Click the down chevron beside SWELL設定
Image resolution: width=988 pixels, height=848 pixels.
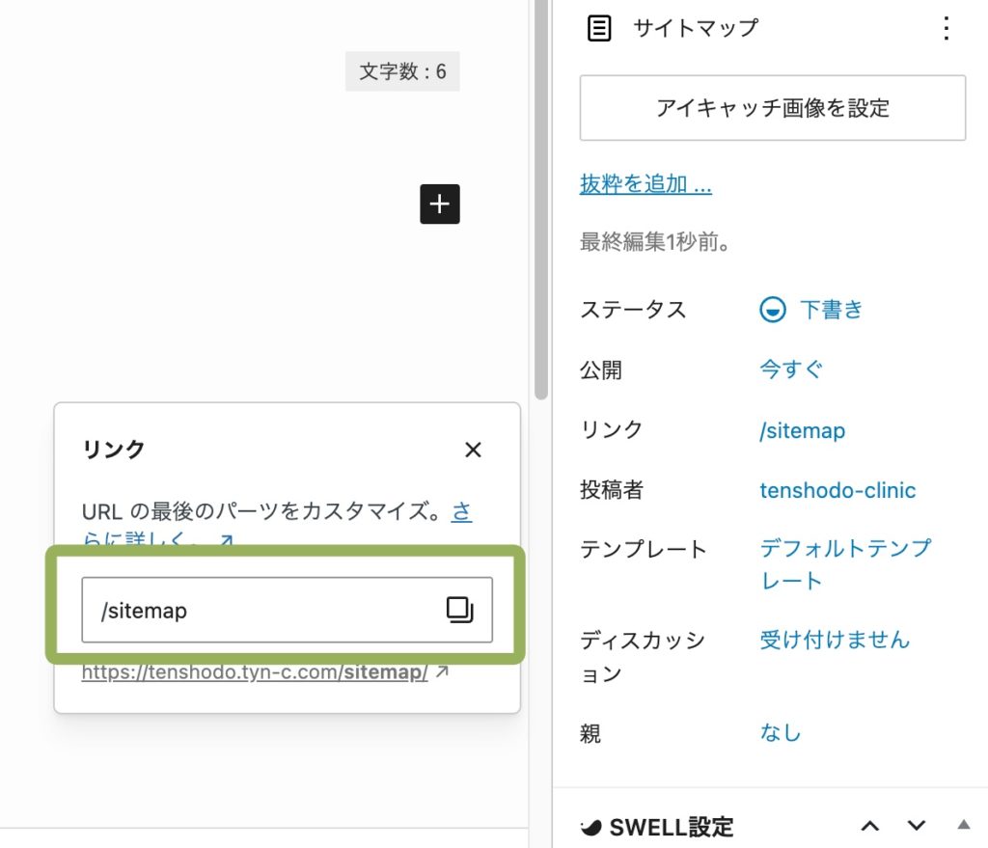click(915, 826)
